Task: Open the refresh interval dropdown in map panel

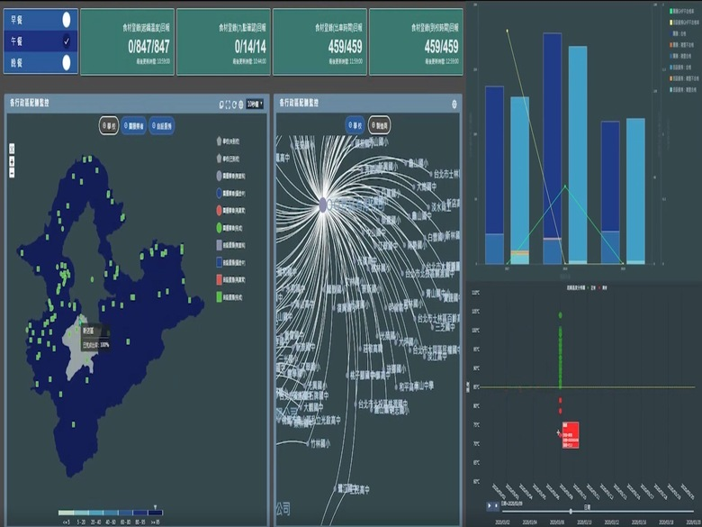Action: (255, 104)
